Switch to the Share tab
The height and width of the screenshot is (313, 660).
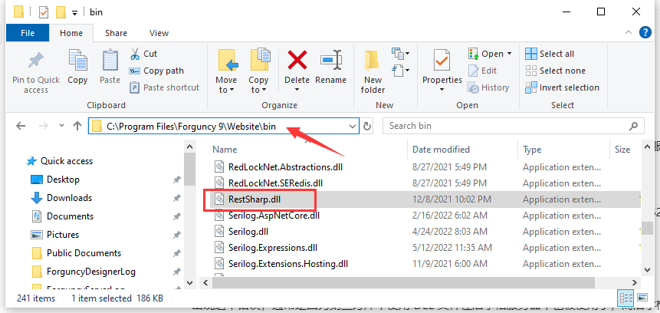[x=116, y=33]
